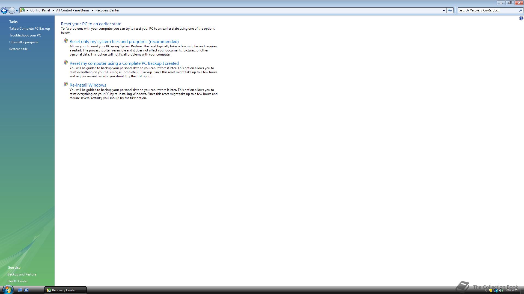
Task: Select the Recovery Center breadcrumb
Action: point(107,10)
